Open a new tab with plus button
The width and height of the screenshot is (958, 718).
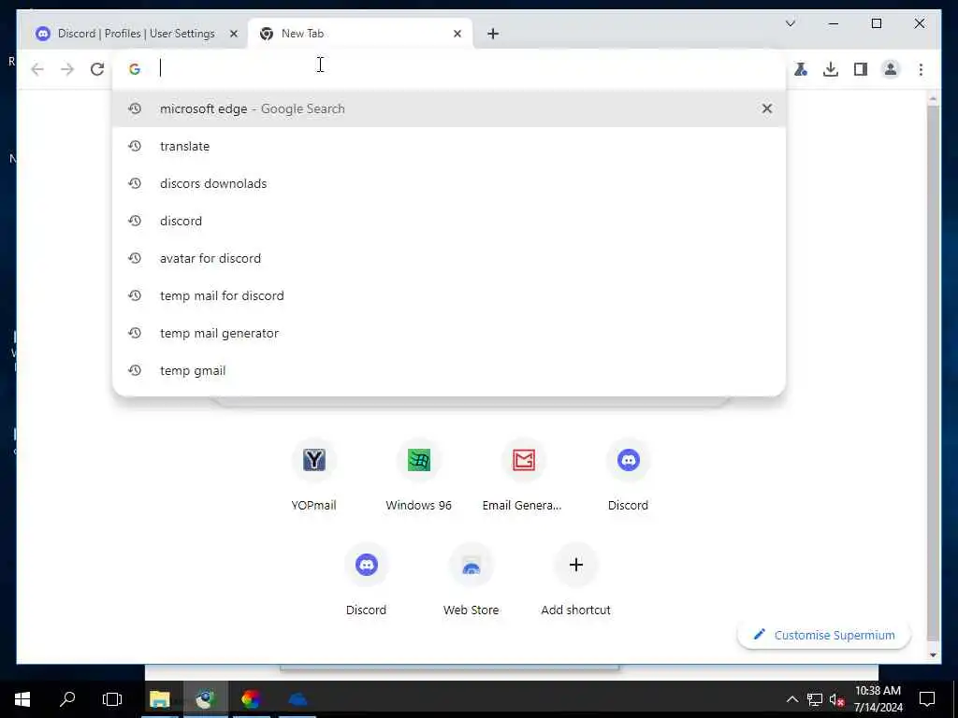[493, 34]
